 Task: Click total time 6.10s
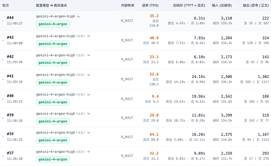click(200, 57)
